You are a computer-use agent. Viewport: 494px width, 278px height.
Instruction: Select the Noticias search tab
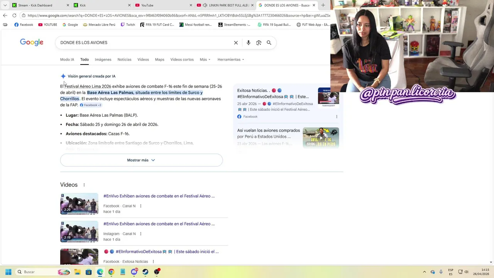pyautogui.click(x=124, y=59)
